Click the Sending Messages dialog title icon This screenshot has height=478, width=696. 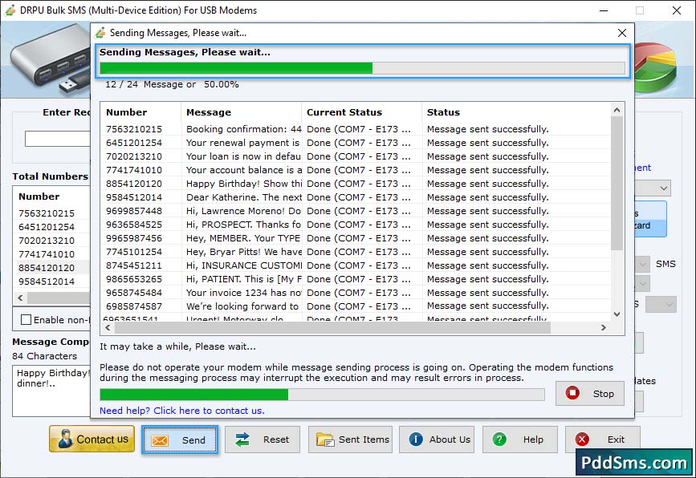pyautogui.click(x=100, y=33)
